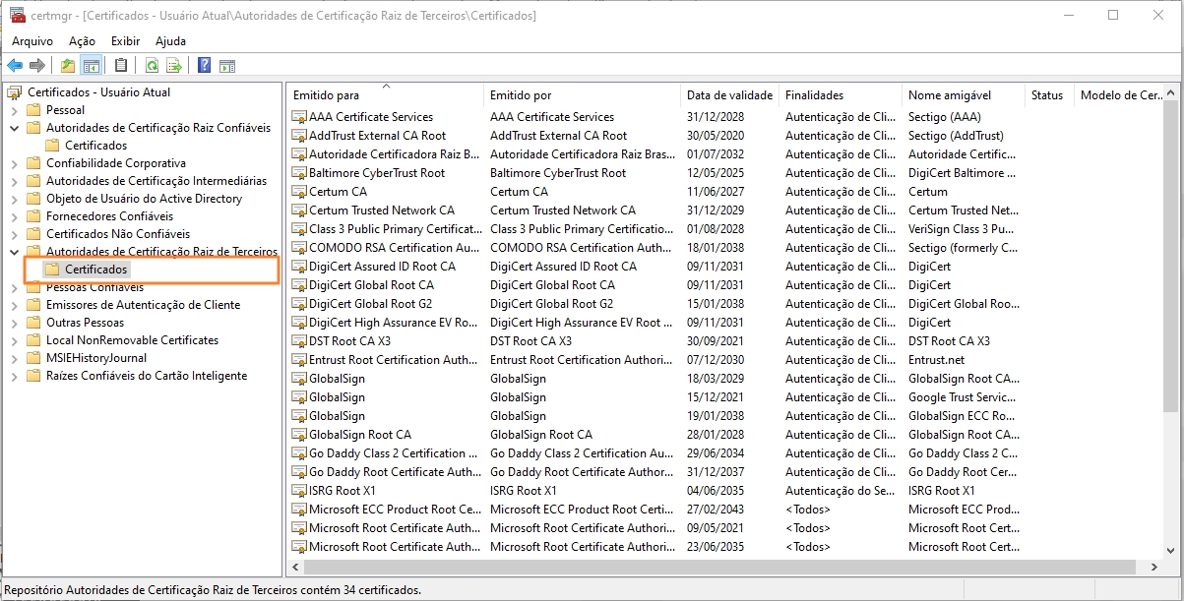
Task: Select Autoridade Certificadora Raiz Brasileira row
Action: (724, 154)
